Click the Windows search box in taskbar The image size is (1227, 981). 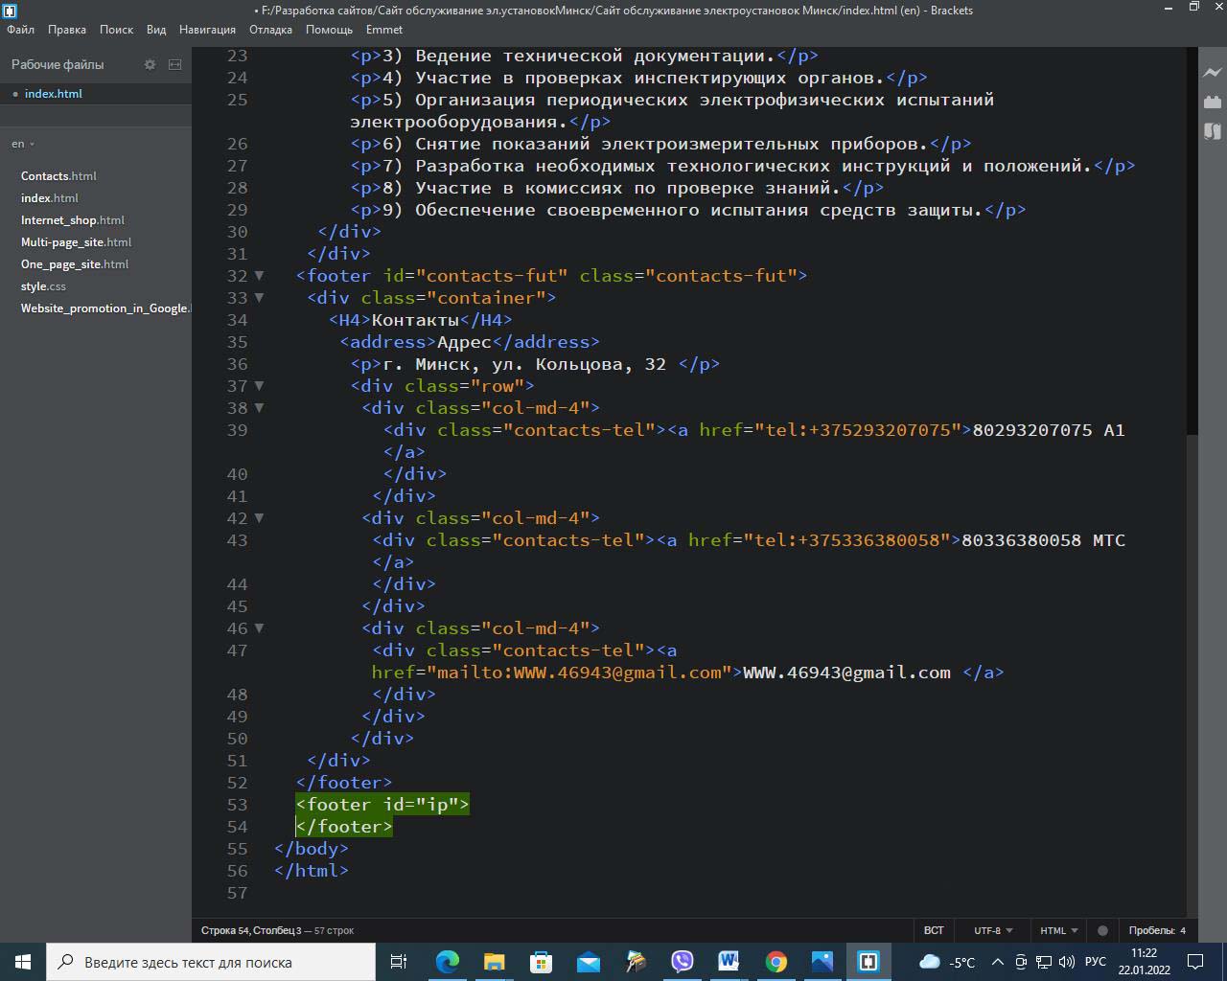211,962
